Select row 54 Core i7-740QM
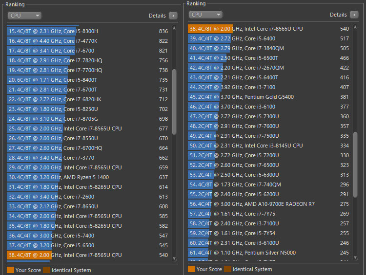This screenshot has height=275, width=366. [x=269, y=184]
